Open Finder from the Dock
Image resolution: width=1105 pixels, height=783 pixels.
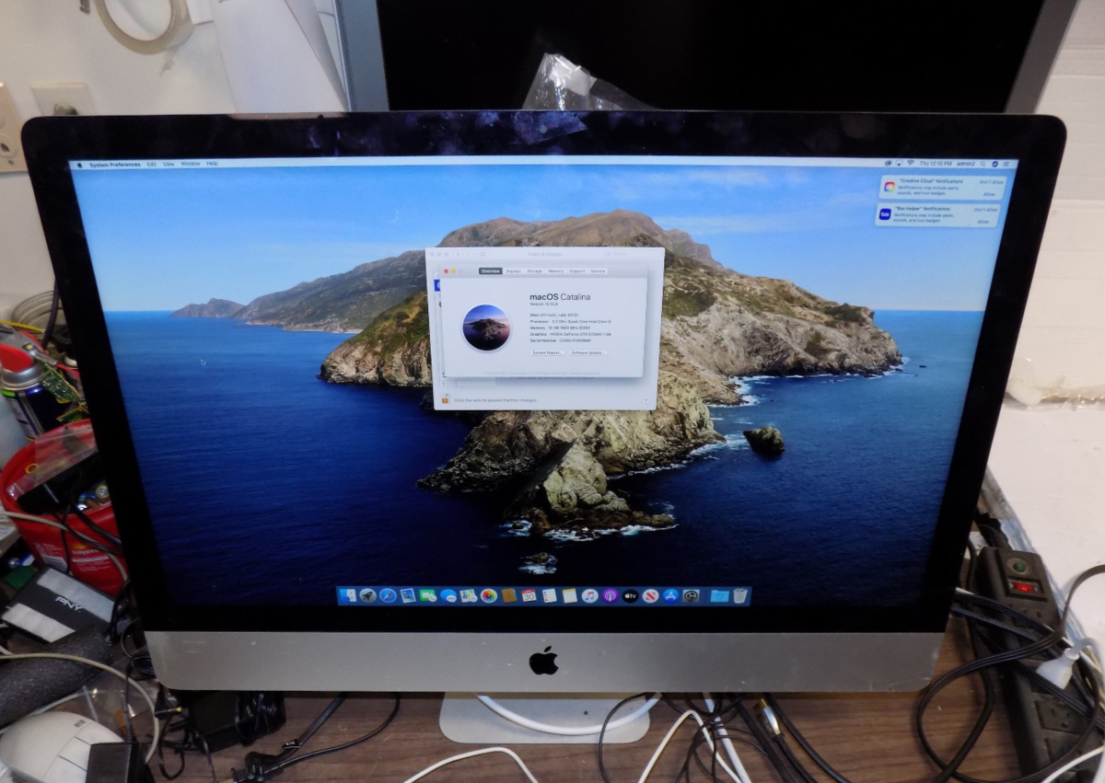348,595
